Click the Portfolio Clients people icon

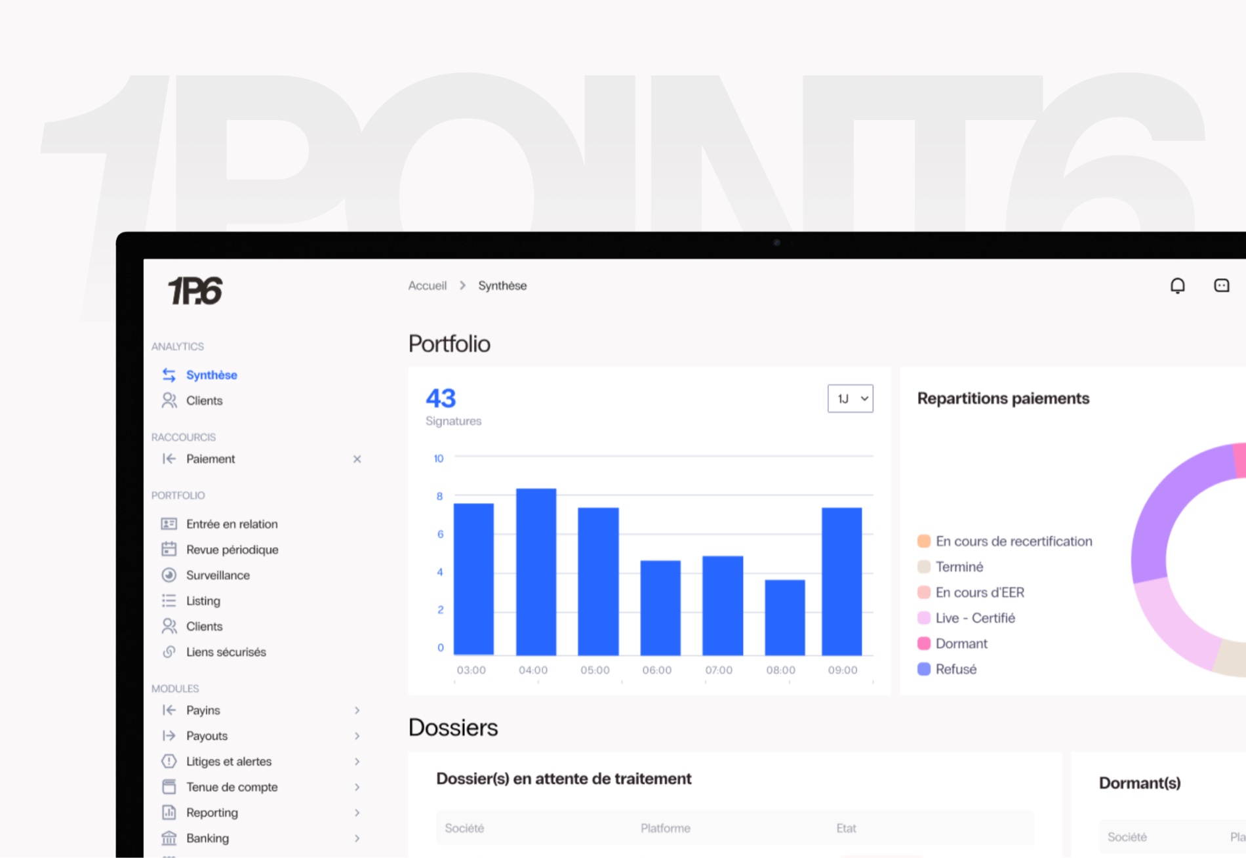click(x=169, y=626)
